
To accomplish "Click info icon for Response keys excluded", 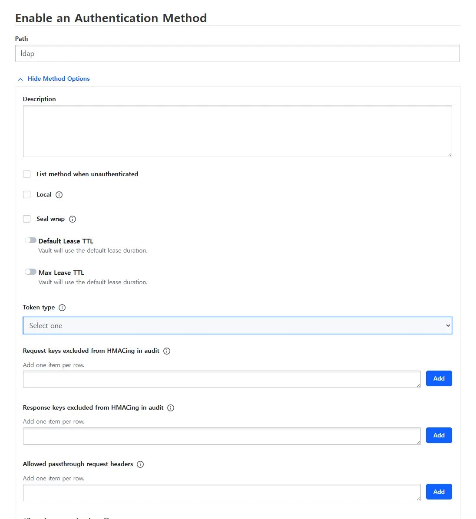I will [171, 408].
